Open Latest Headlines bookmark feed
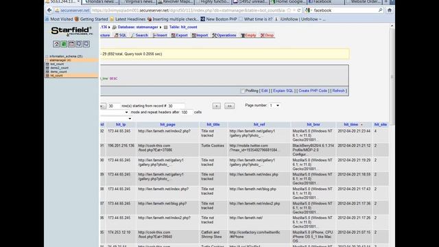Viewport: 439px width, 247px height. 128,19
